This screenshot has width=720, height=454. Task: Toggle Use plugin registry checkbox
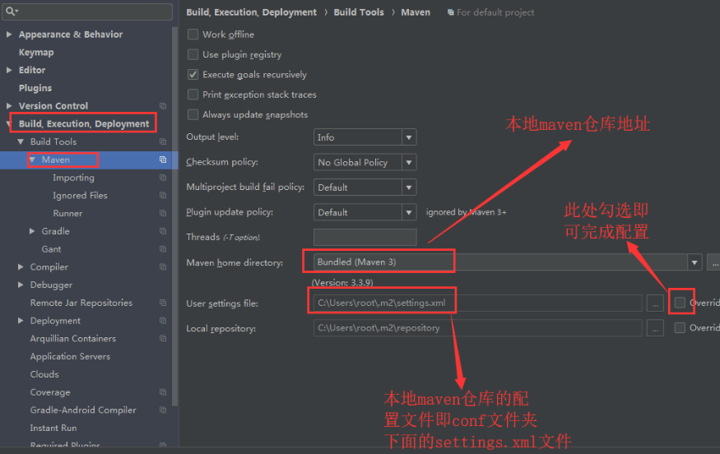point(193,54)
